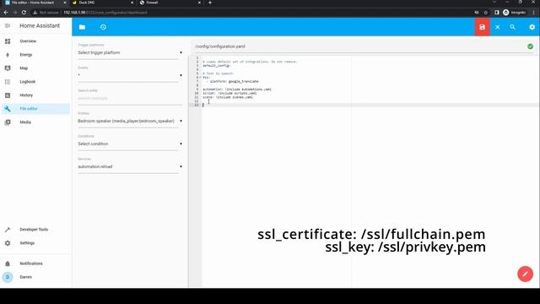The height and width of the screenshot is (304, 540).
Task: Open Overview in the sidebar
Action: tap(35, 41)
